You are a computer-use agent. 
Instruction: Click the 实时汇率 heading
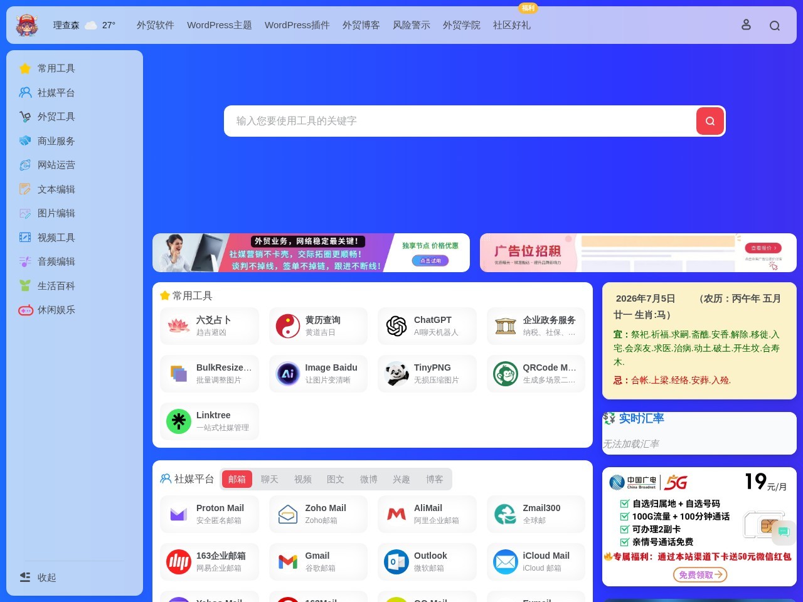point(641,418)
